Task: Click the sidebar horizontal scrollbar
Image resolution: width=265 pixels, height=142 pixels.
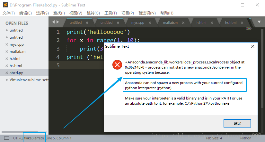Action: tap(20, 132)
